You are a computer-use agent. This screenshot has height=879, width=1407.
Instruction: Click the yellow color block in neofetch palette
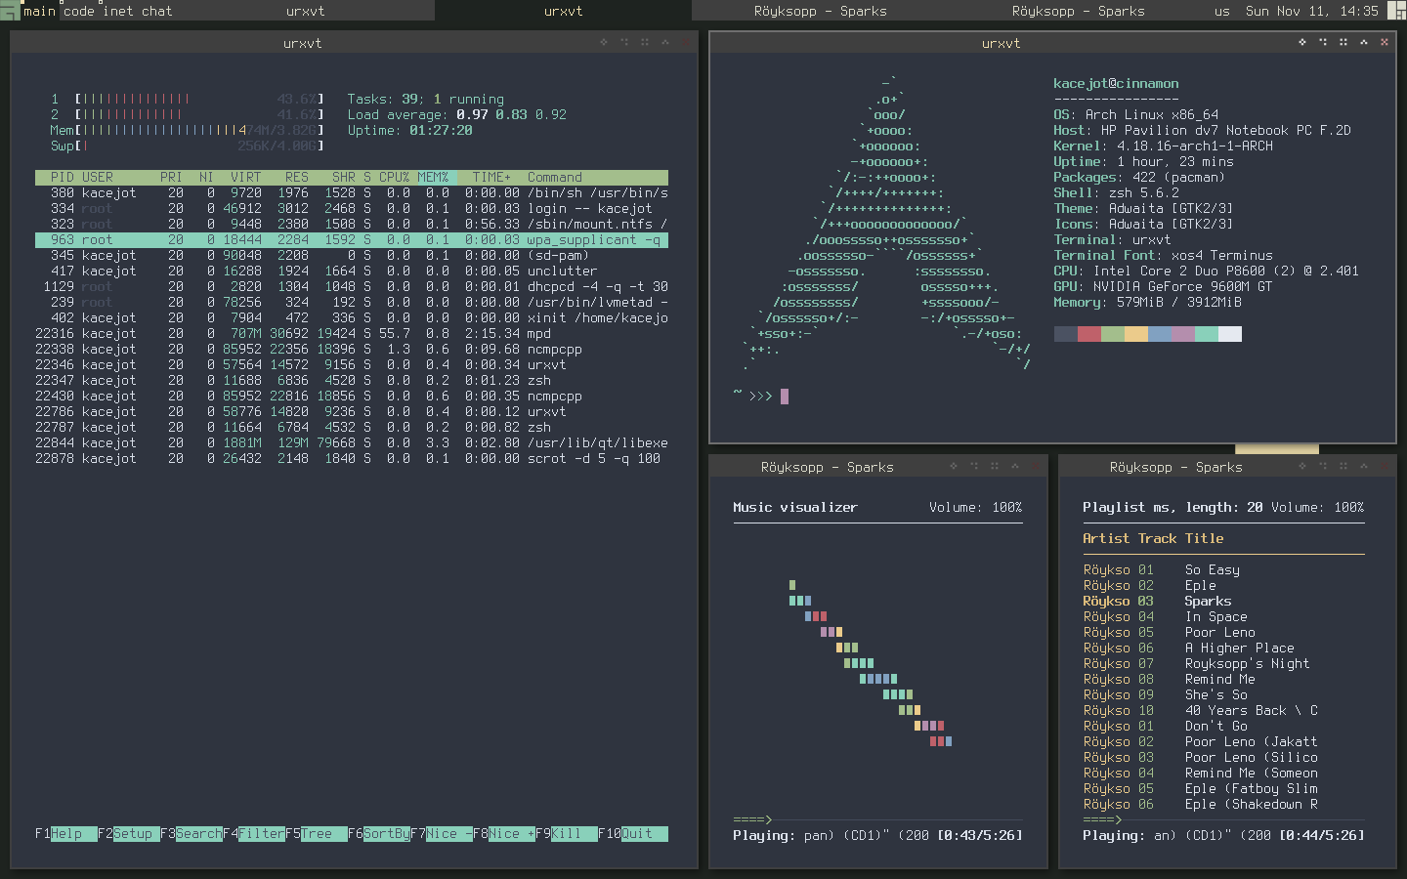1136,334
